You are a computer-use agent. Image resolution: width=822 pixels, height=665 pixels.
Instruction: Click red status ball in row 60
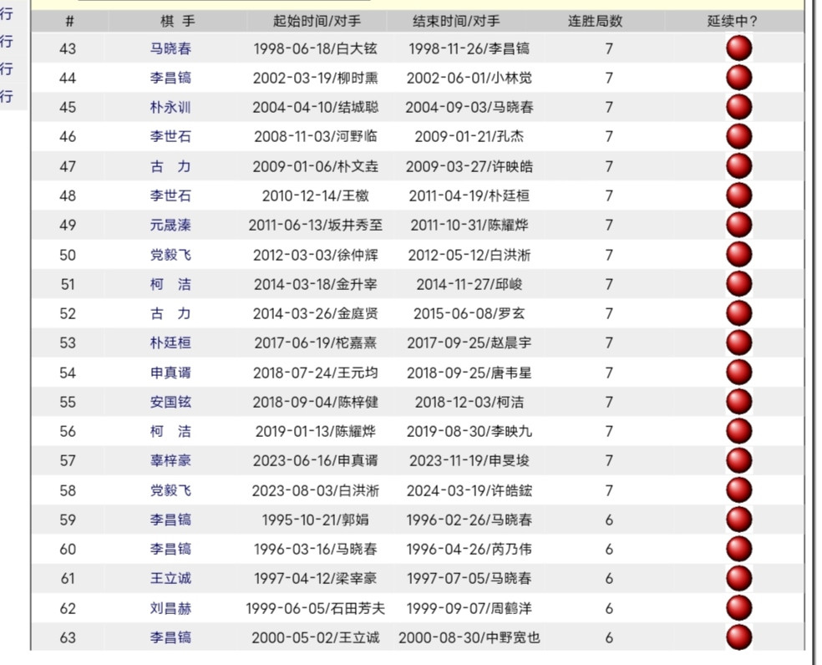click(x=739, y=549)
